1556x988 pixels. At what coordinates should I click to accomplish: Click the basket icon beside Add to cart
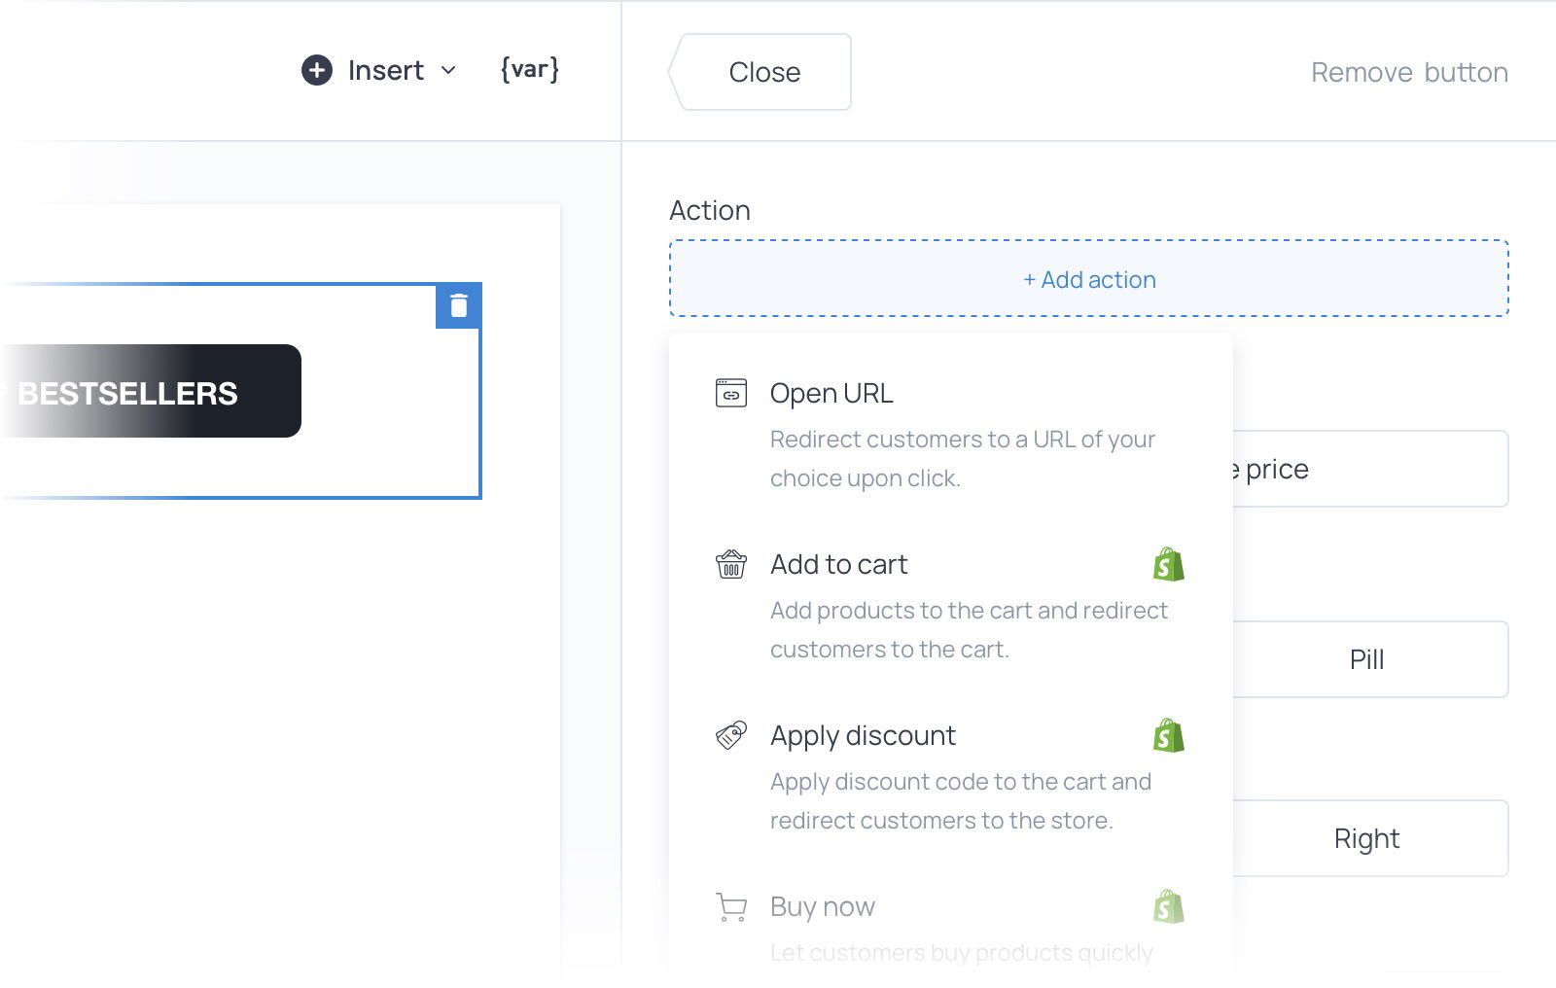730,564
